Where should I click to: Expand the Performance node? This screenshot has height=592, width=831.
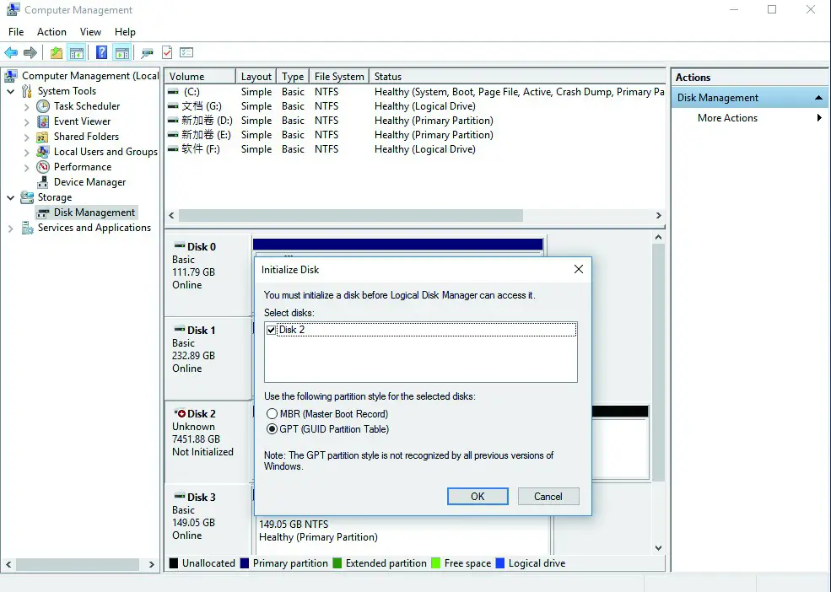[x=26, y=168]
